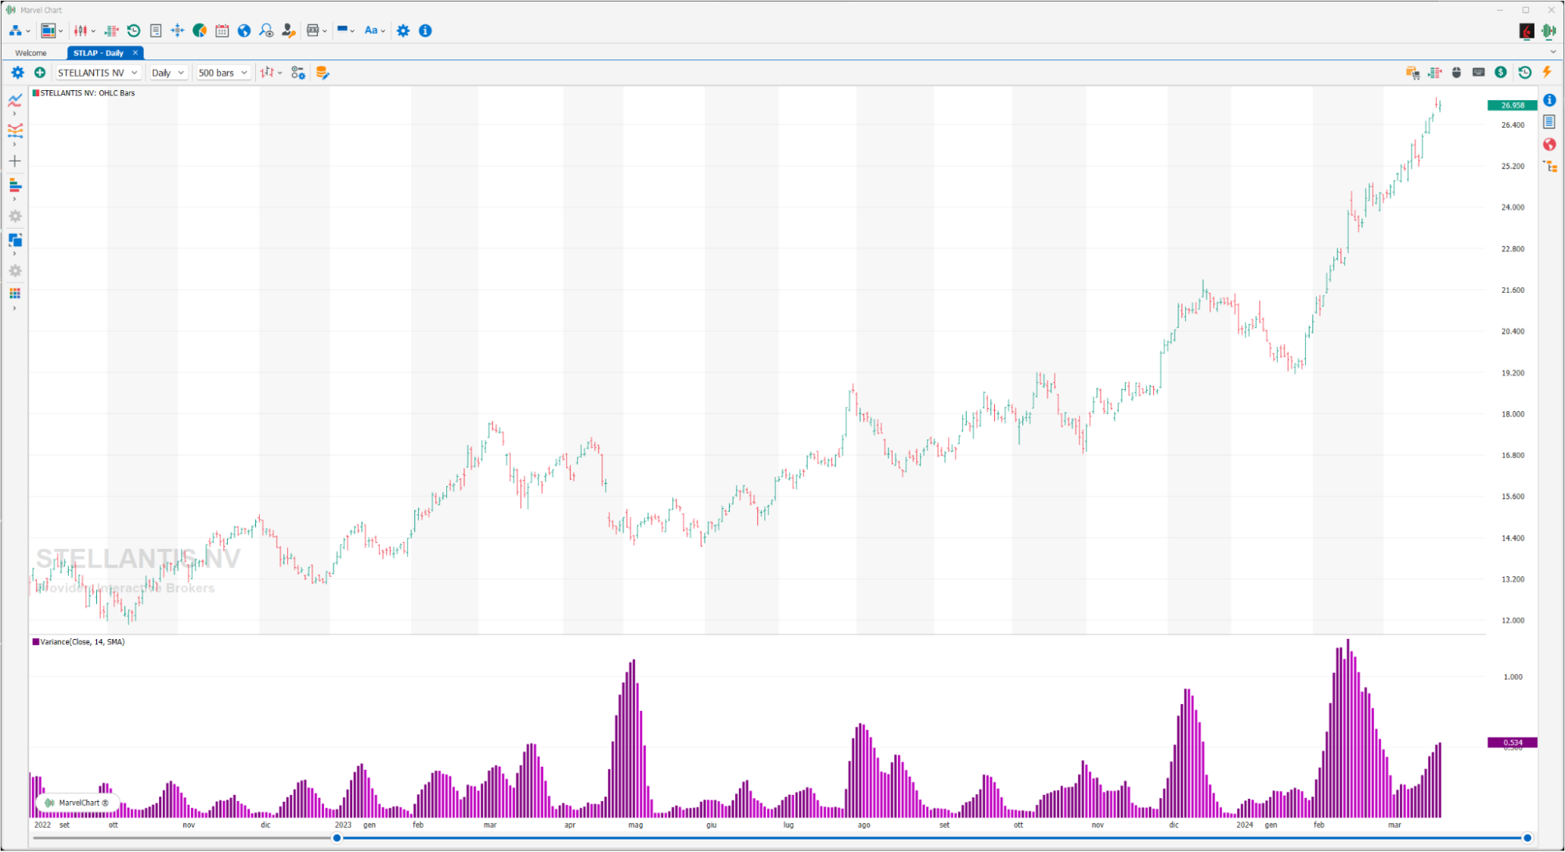Open the horizontal bars volume profile icon

[15, 185]
